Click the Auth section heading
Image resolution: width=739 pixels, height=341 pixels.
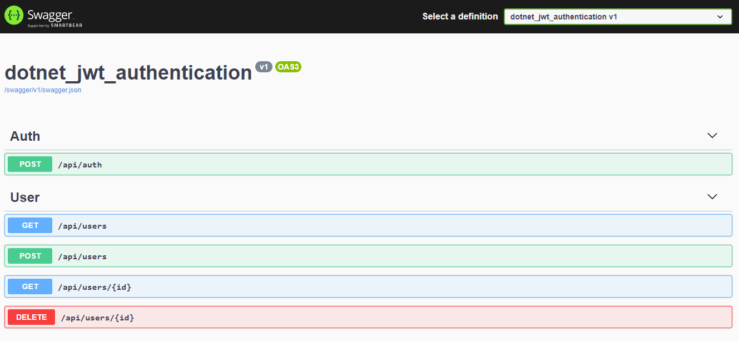25,136
